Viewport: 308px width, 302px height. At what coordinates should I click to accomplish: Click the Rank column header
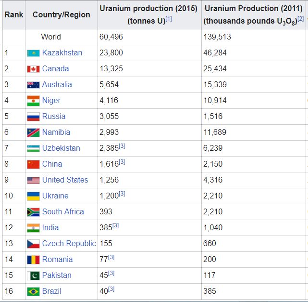(x=13, y=14)
